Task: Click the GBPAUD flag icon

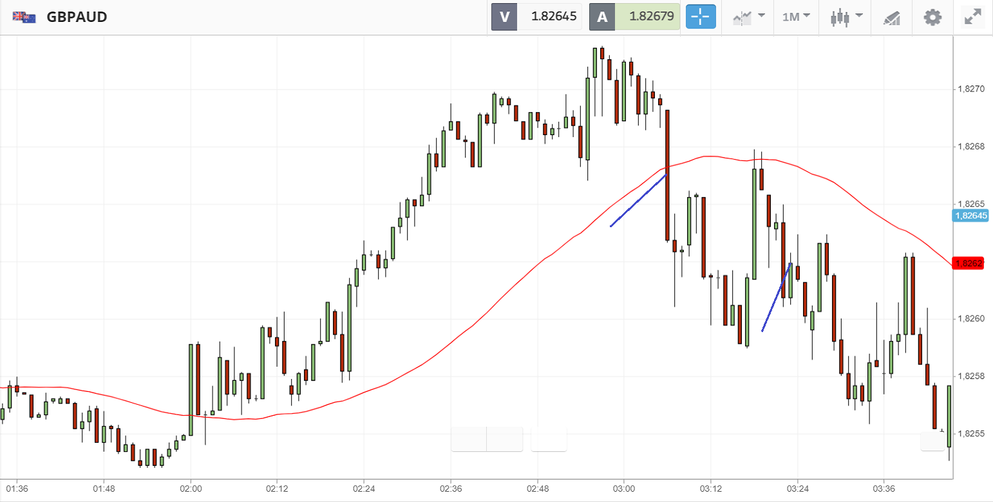Action: click(24, 17)
